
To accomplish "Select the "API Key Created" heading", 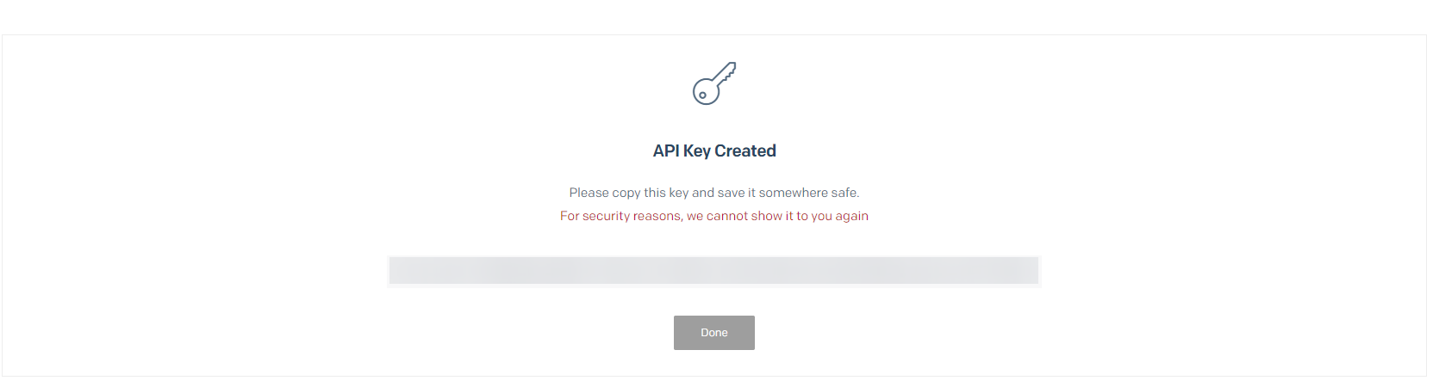I will click(x=714, y=150).
